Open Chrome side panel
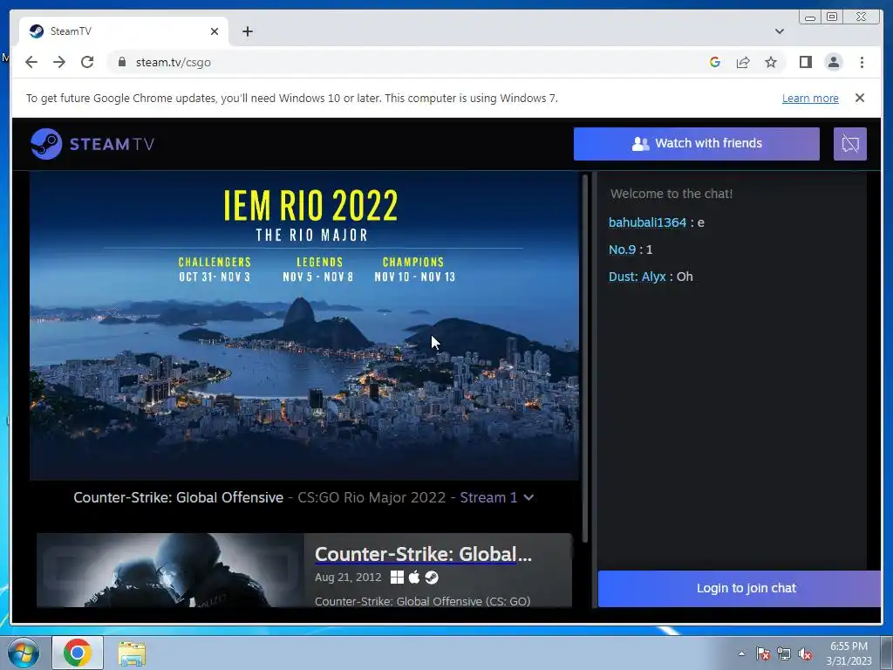 [805, 62]
